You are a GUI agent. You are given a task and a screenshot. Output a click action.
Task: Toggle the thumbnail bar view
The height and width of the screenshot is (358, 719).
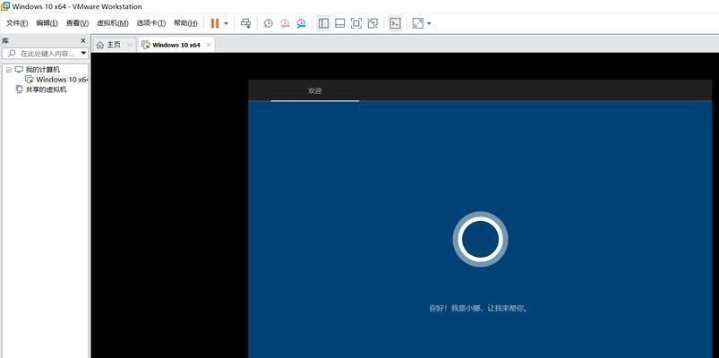click(x=339, y=23)
